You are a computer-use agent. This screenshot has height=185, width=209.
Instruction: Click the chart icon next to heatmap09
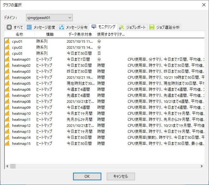click(x=7, y=107)
